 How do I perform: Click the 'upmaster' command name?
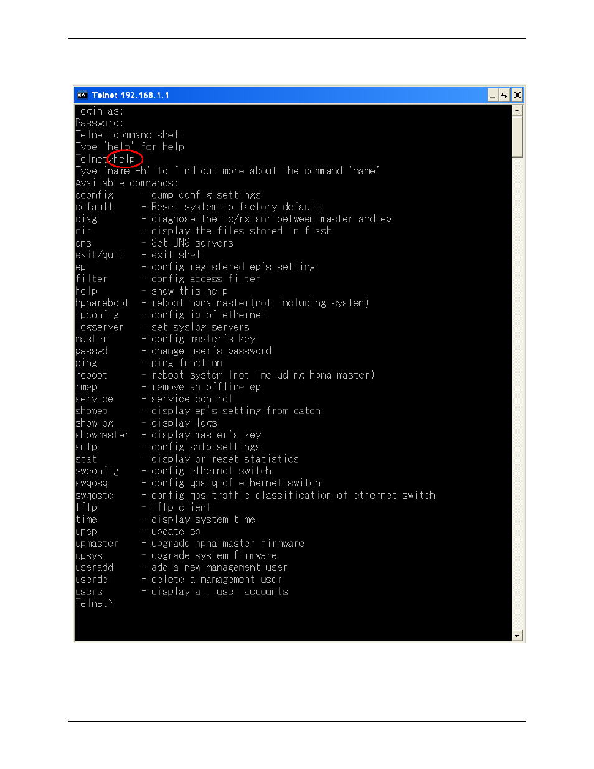pos(97,544)
